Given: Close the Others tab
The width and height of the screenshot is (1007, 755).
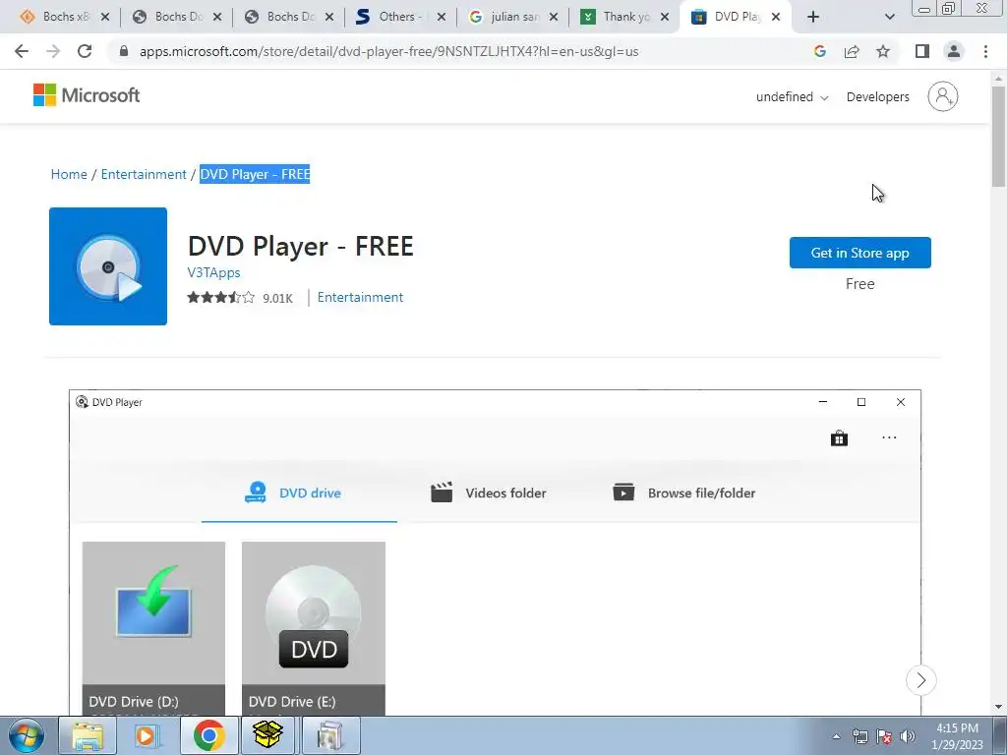Looking at the screenshot, I should click(x=442, y=17).
